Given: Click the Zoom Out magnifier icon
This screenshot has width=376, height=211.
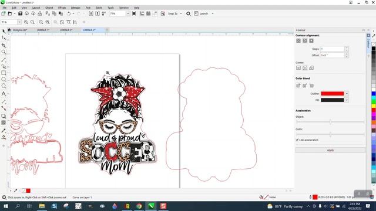Looking at the screenshot, I should 32,22.
